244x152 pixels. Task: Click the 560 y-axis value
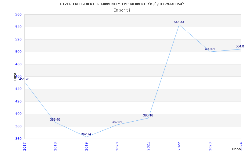(18, 14)
